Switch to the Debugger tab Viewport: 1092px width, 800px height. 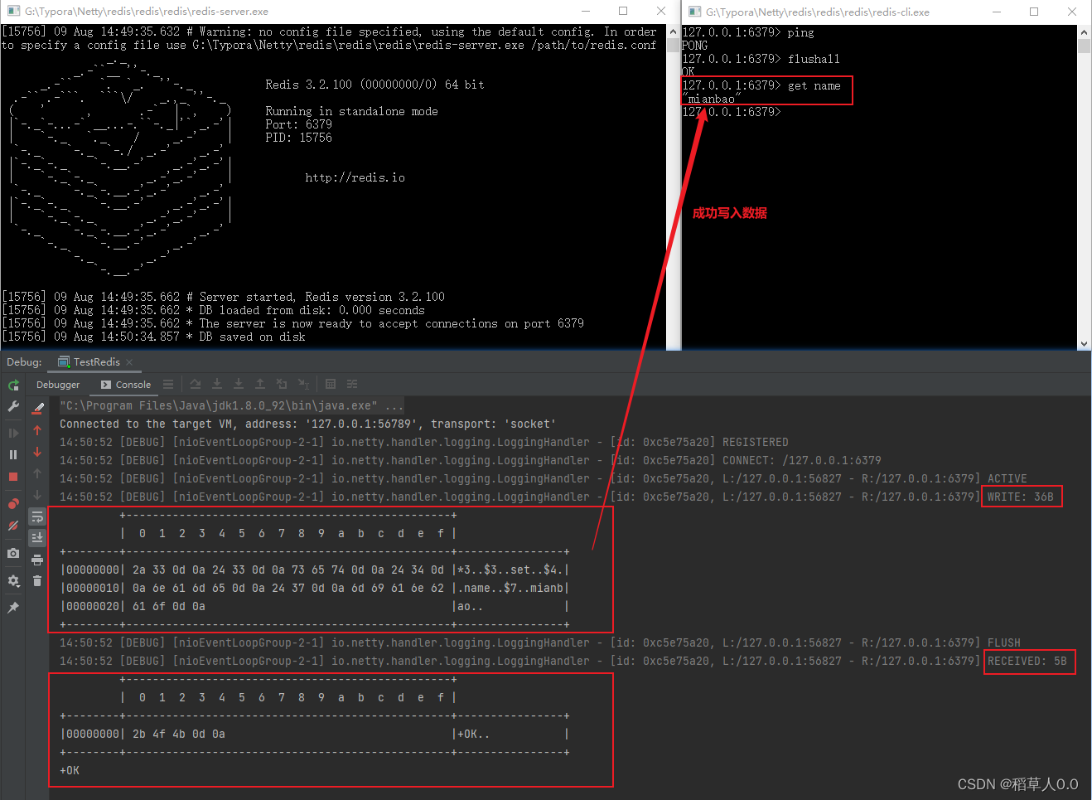click(58, 385)
